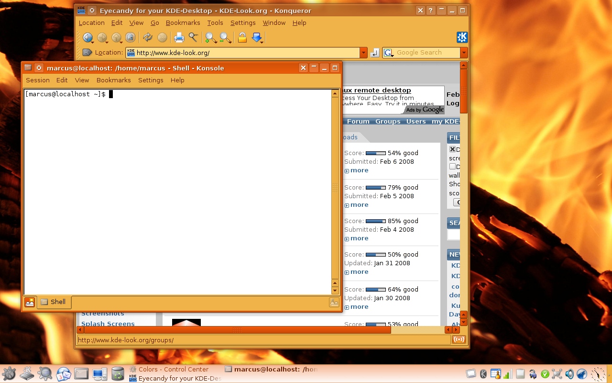Open Find using the binoculars-style toolbar icon

point(193,37)
